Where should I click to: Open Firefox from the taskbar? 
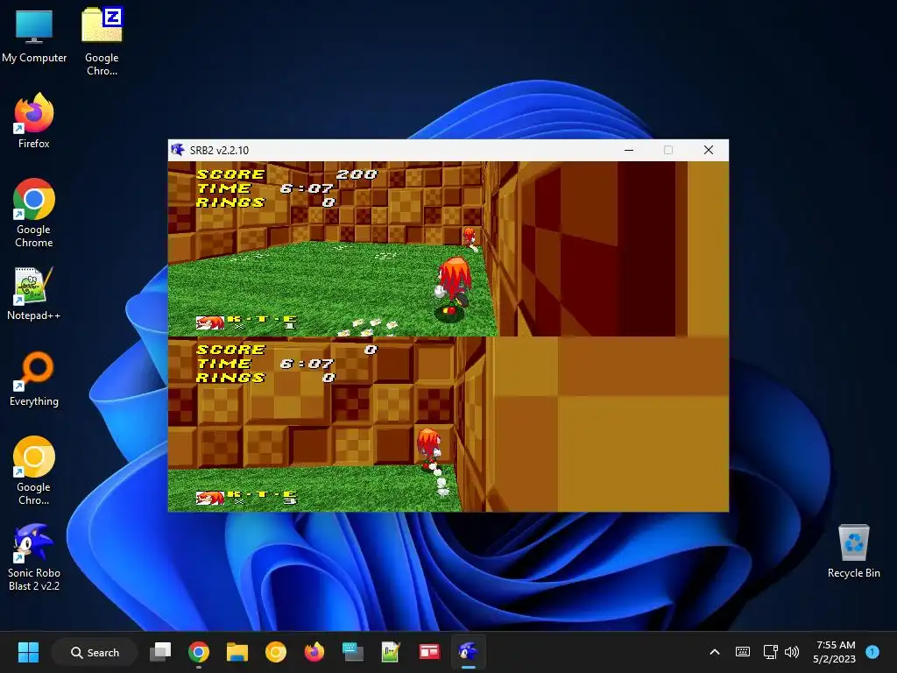pos(314,652)
